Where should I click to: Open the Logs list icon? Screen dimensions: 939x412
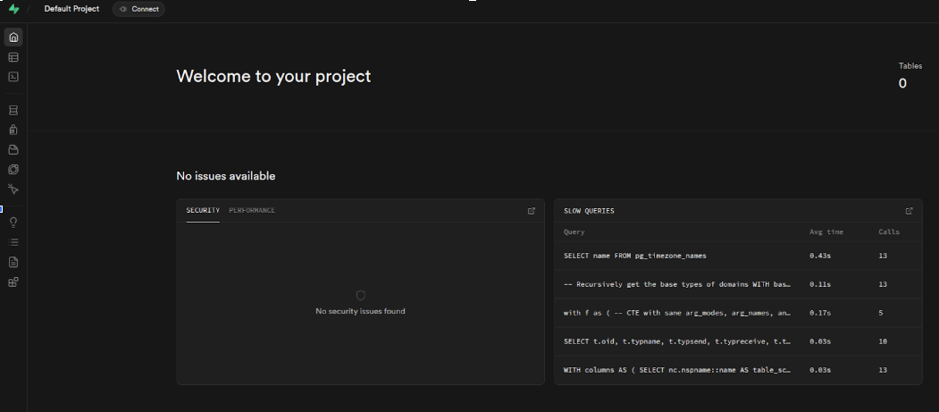[x=13, y=242]
